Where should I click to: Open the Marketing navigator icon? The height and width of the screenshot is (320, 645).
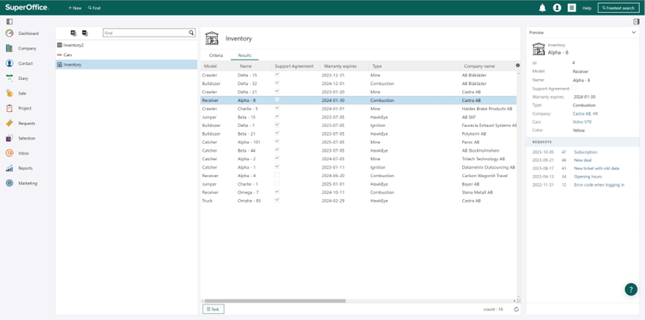click(9, 183)
